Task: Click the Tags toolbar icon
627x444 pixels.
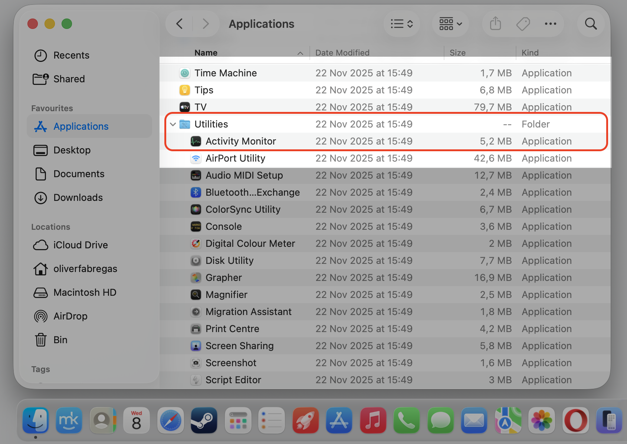Action: coord(523,24)
